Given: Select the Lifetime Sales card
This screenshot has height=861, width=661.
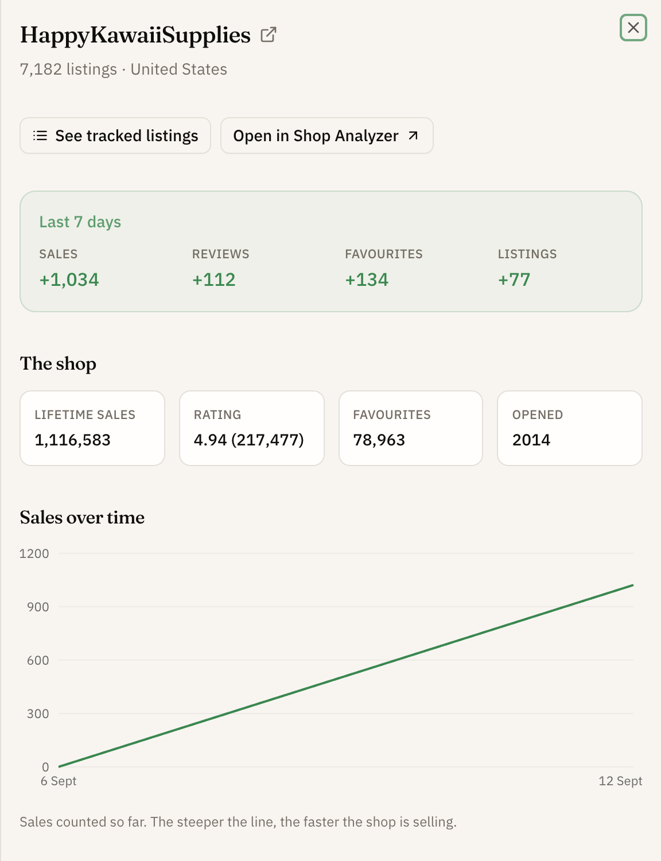Looking at the screenshot, I should 92,428.
